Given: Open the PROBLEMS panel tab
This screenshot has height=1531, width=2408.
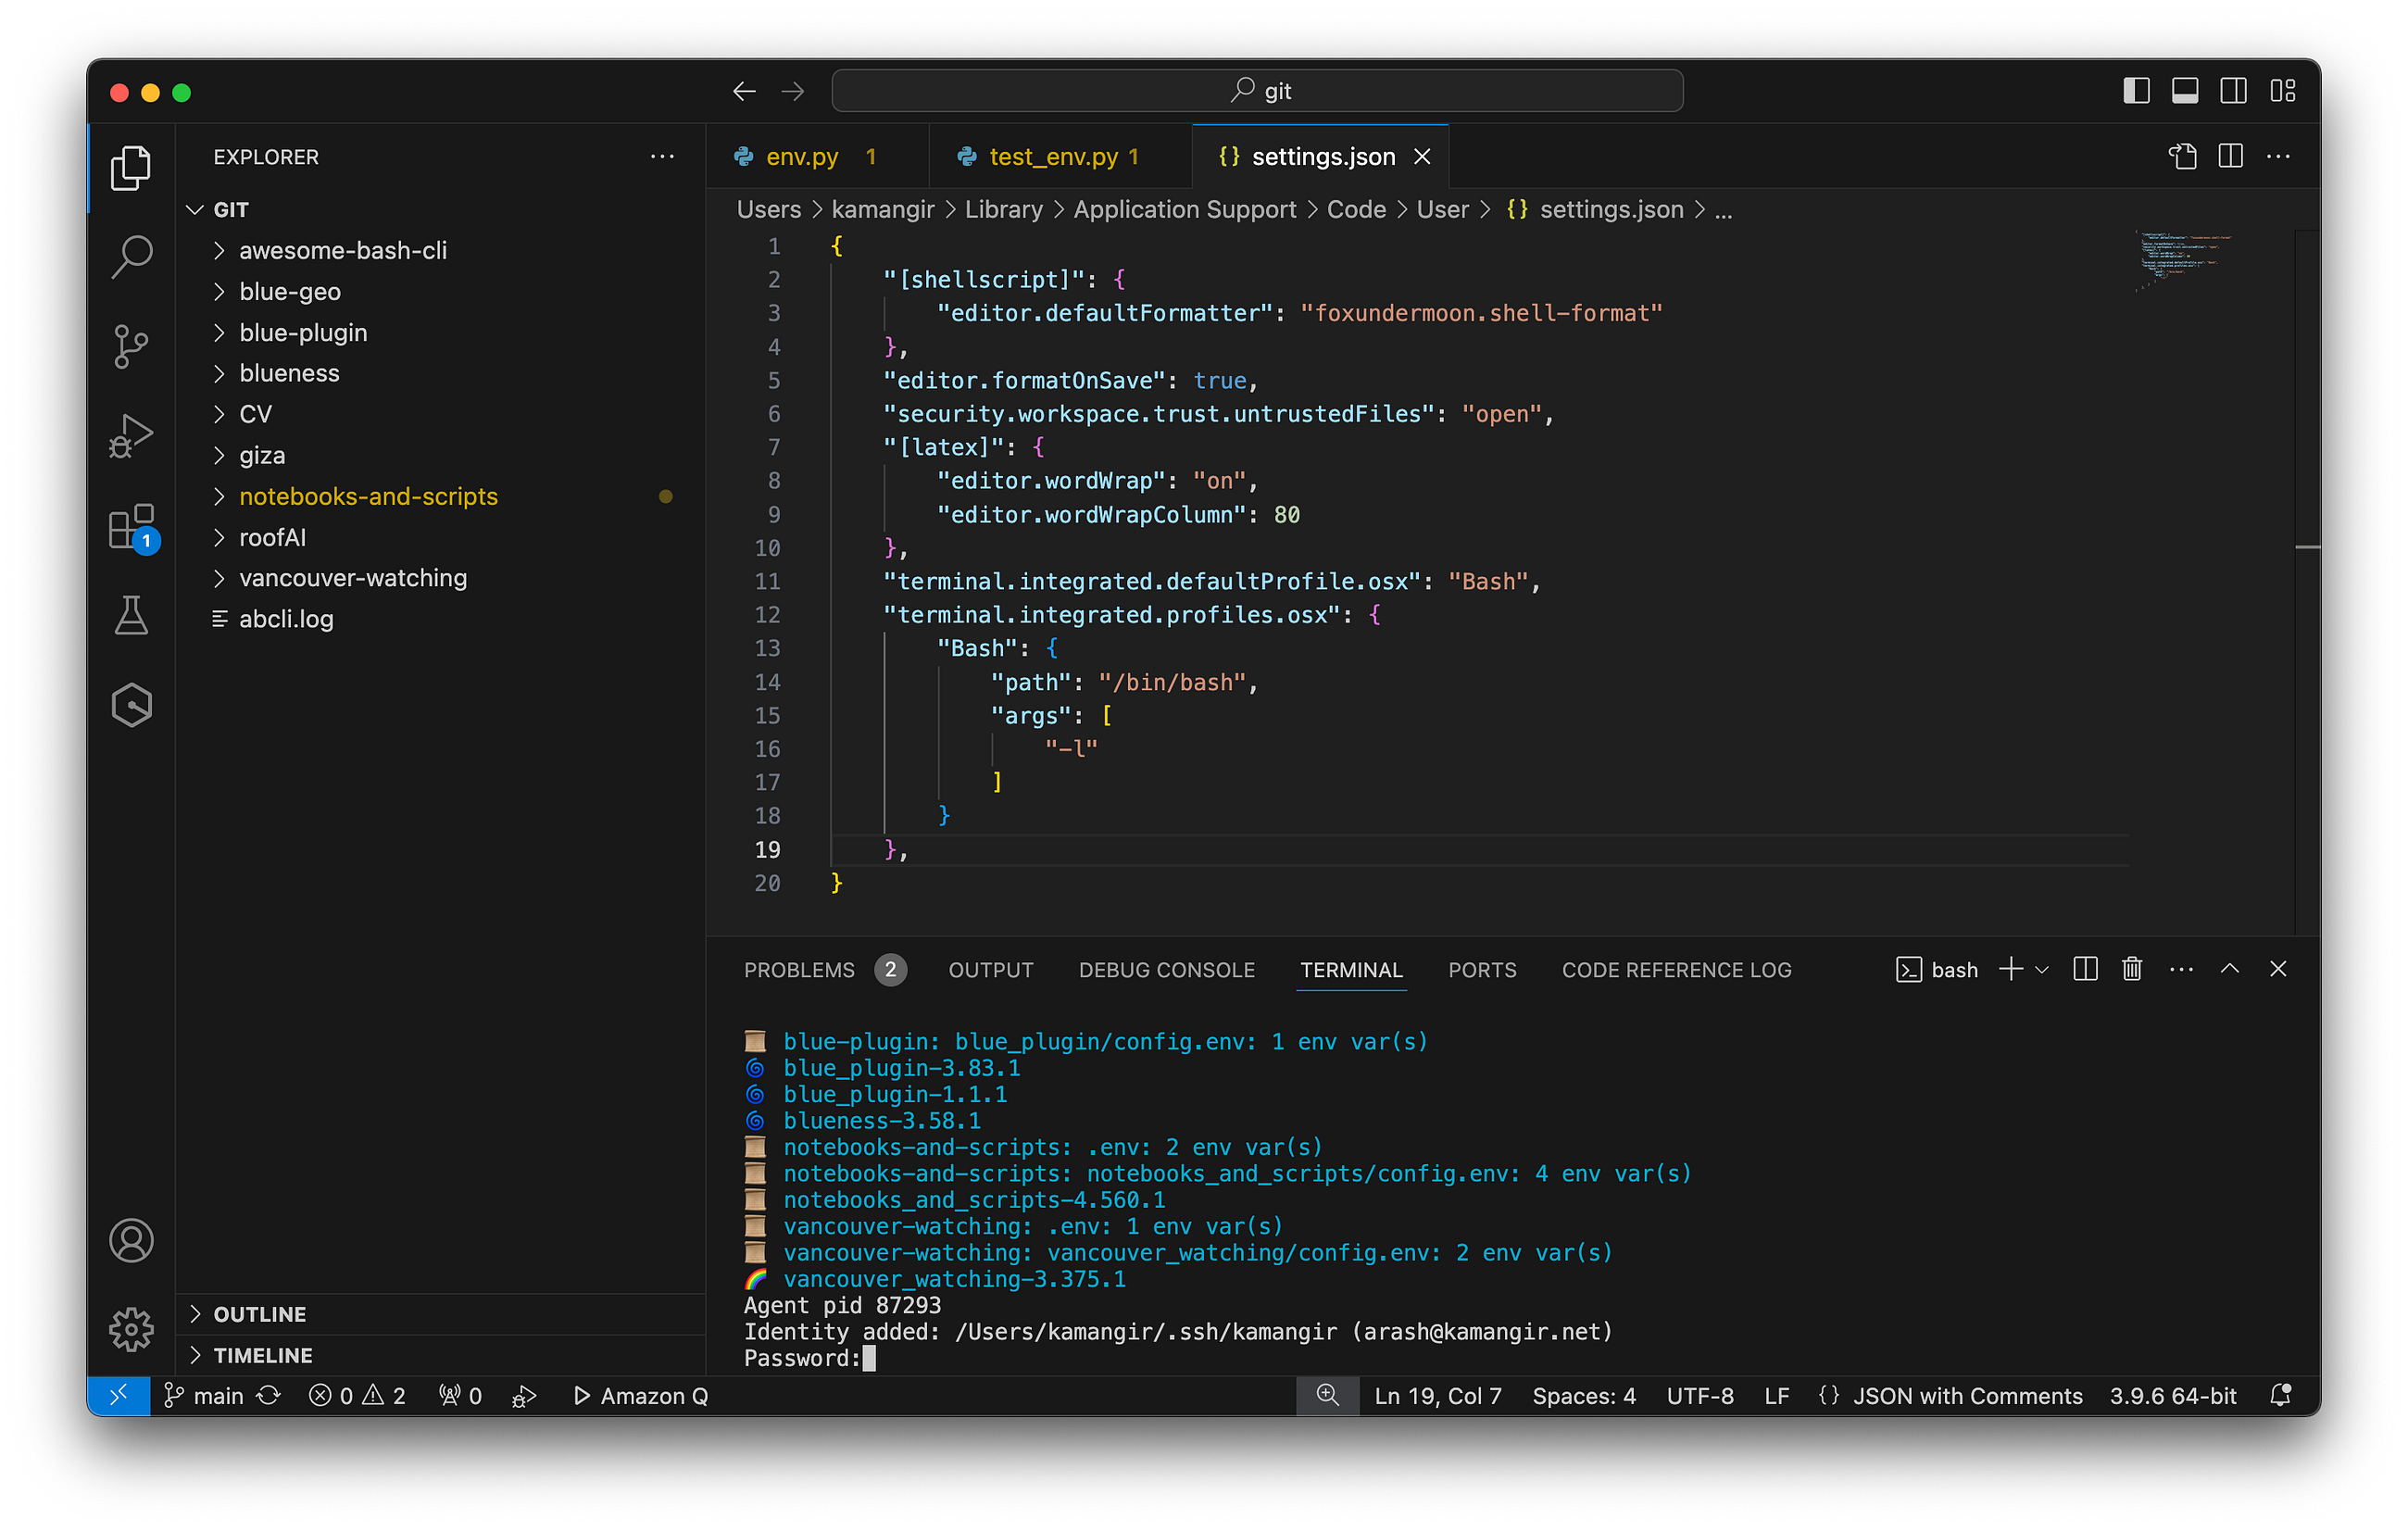Looking at the screenshot, I should pos(824,970).
